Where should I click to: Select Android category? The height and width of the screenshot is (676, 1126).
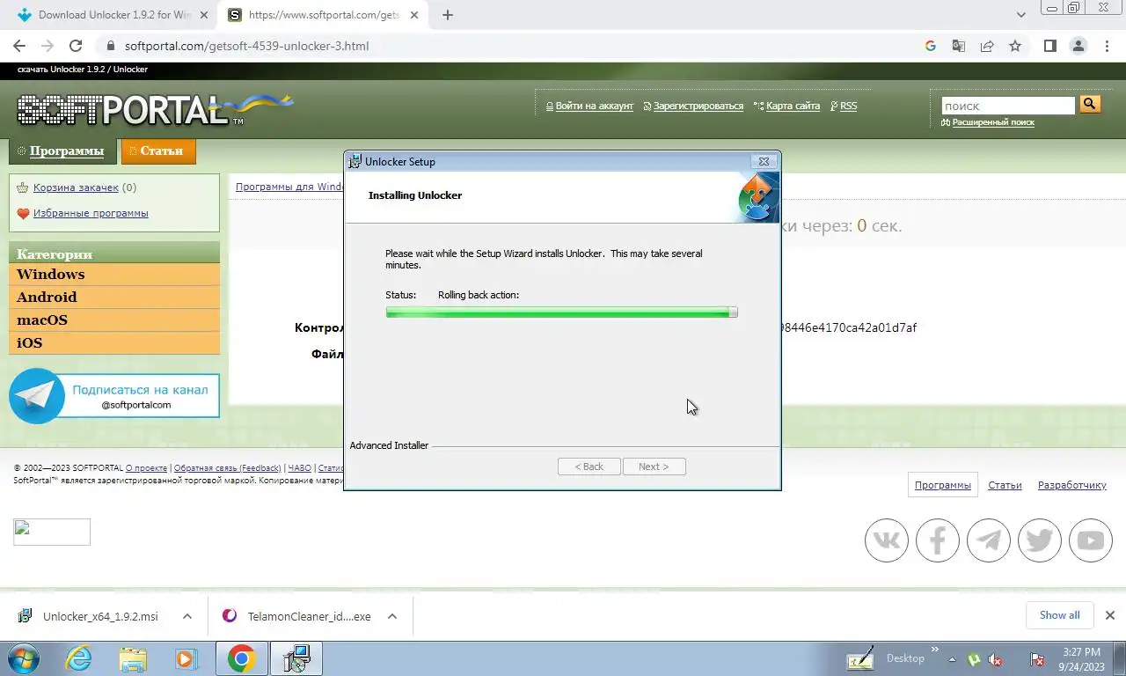(114, 298)
